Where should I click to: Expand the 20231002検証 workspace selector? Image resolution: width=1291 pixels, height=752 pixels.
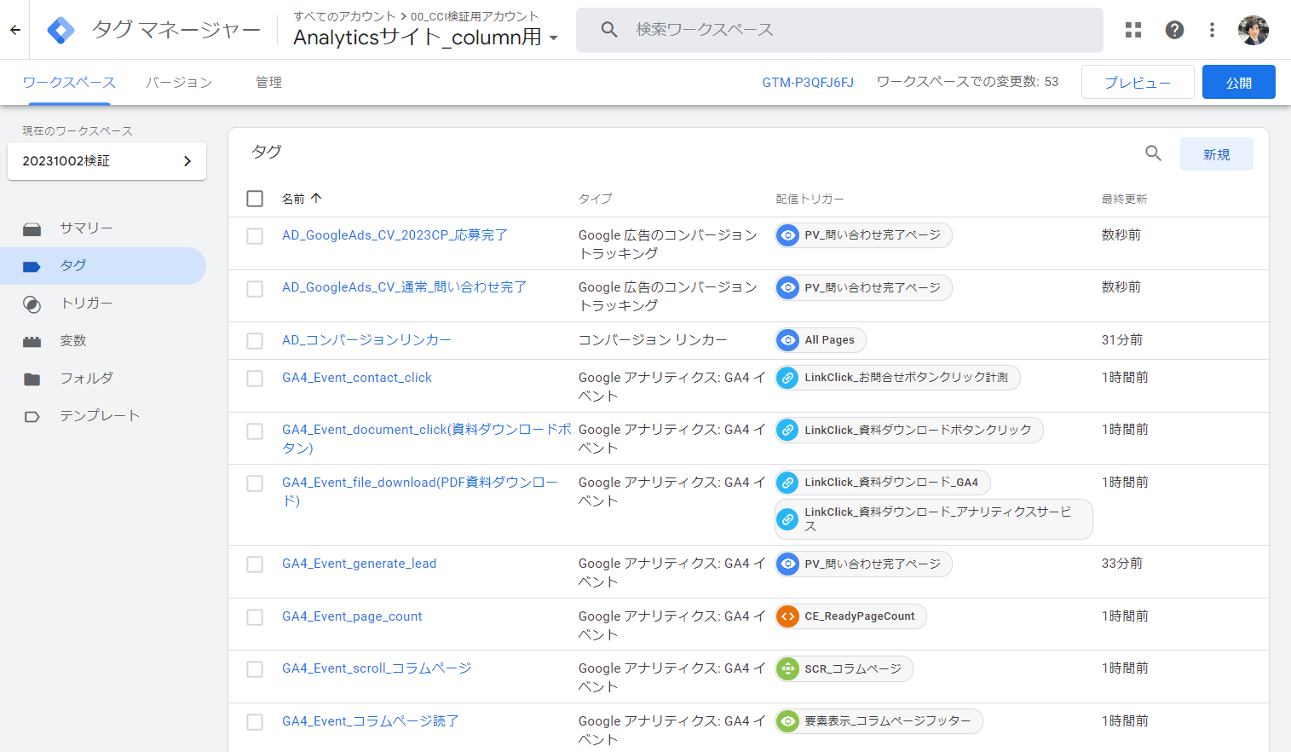pyautogui.click(x=107, y=161)
